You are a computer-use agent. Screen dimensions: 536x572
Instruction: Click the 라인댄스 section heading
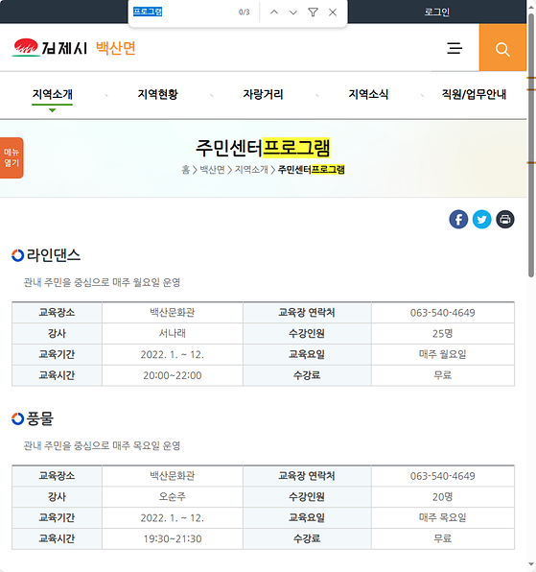click(x=54, y=255)
